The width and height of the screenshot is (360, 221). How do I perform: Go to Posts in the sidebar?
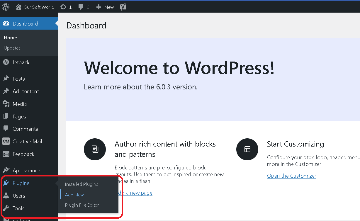pos(29,79)
